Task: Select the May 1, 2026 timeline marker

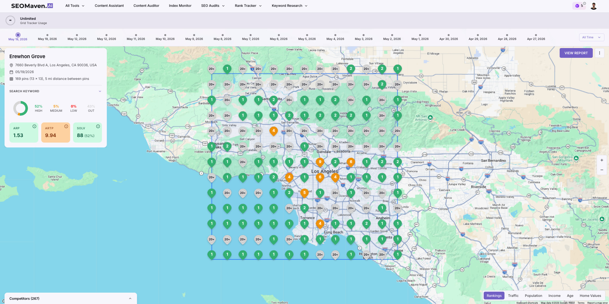Action: [420, 35]
